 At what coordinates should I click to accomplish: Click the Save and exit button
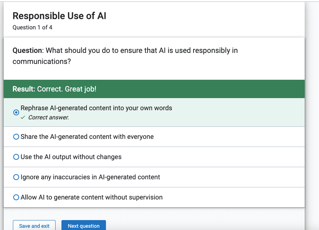(34, 226)
